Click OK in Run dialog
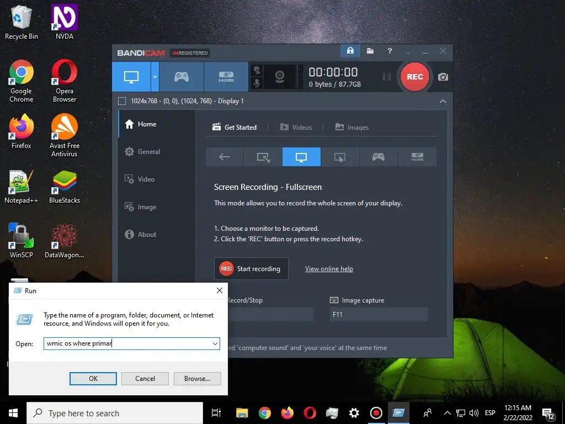 click(93, 379)
